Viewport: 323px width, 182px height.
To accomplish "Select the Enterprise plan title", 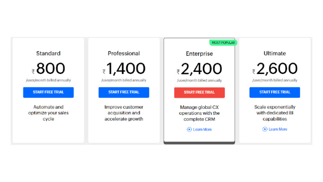I will click(x=199, y=54).
